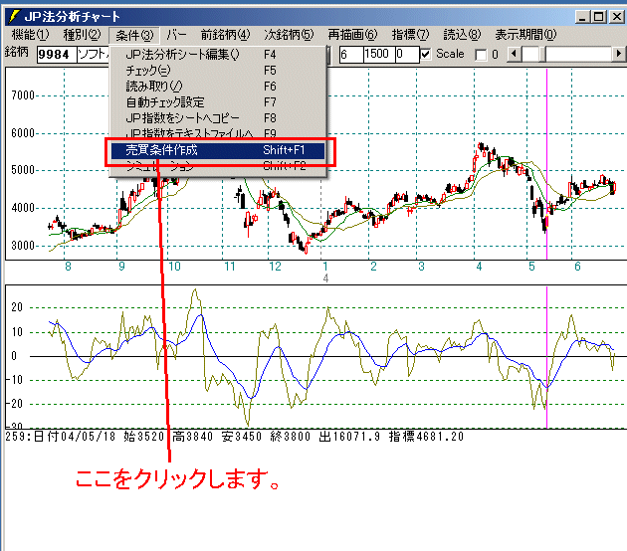Viewport: 627px width, 551px height.
Task: Click the scrollbar left arrow
Action: point(515,54)
